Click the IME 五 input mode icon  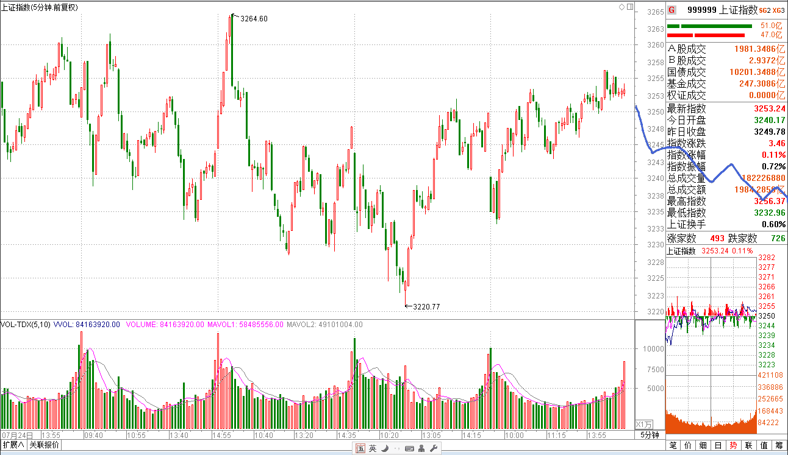(x=360, y=449)
